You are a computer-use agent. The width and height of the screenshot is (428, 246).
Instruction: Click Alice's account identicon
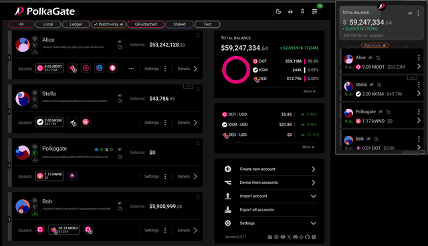[x=22, y=45]
